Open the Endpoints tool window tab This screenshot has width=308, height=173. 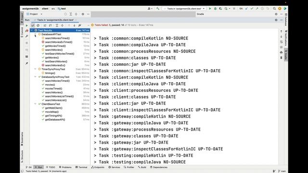click(98, 167)
